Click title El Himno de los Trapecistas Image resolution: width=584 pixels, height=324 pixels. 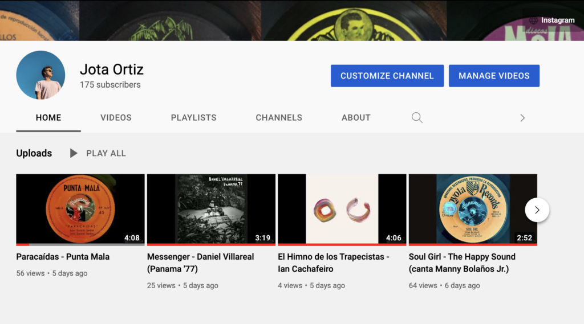coord(333,263)
